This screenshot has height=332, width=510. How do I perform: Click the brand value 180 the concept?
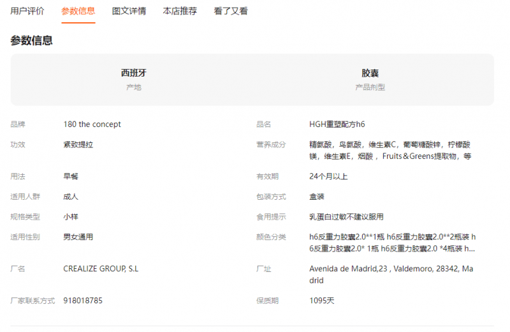(92, 124)
